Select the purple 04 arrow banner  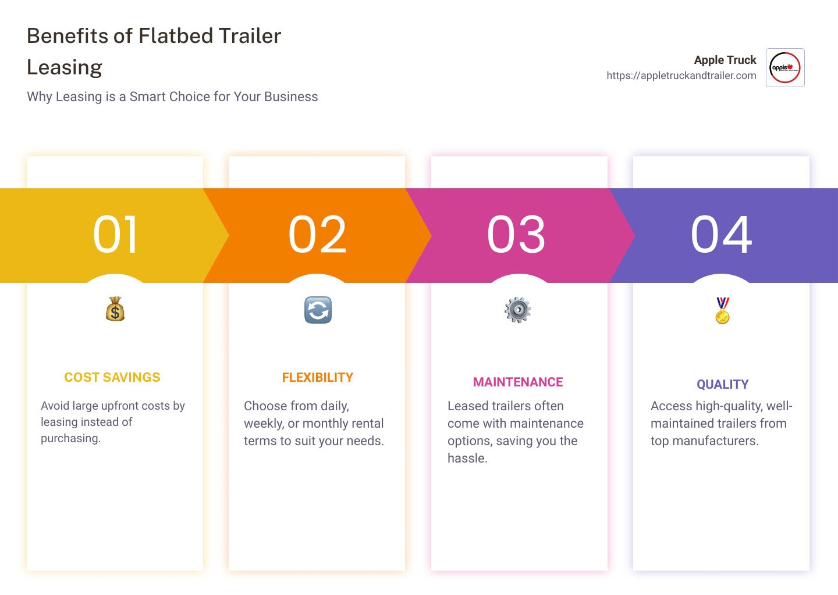click(x=724, y=235)
